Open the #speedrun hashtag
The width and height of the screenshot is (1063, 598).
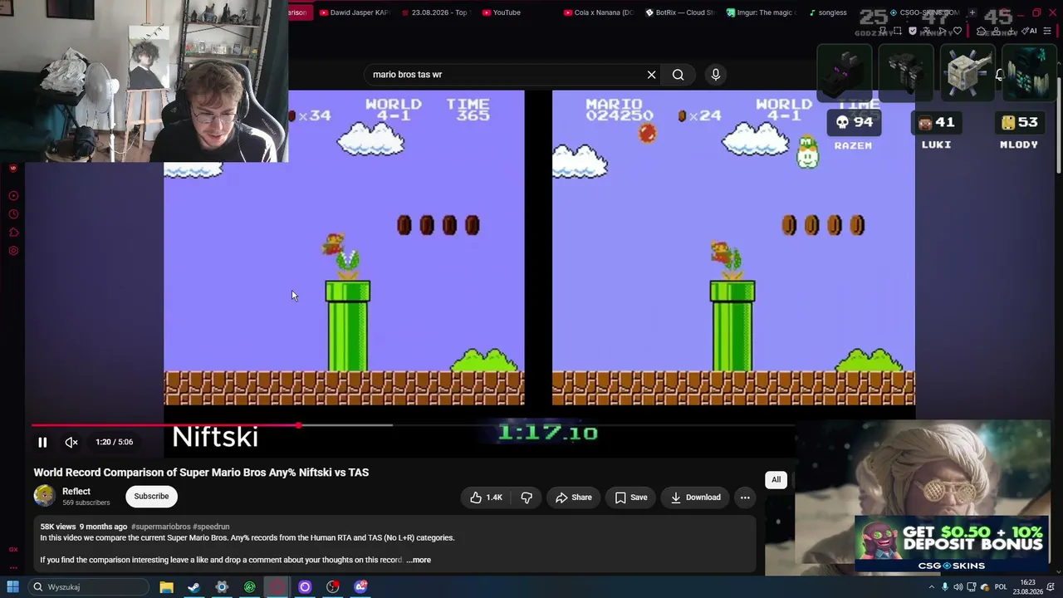pos(211,527)
